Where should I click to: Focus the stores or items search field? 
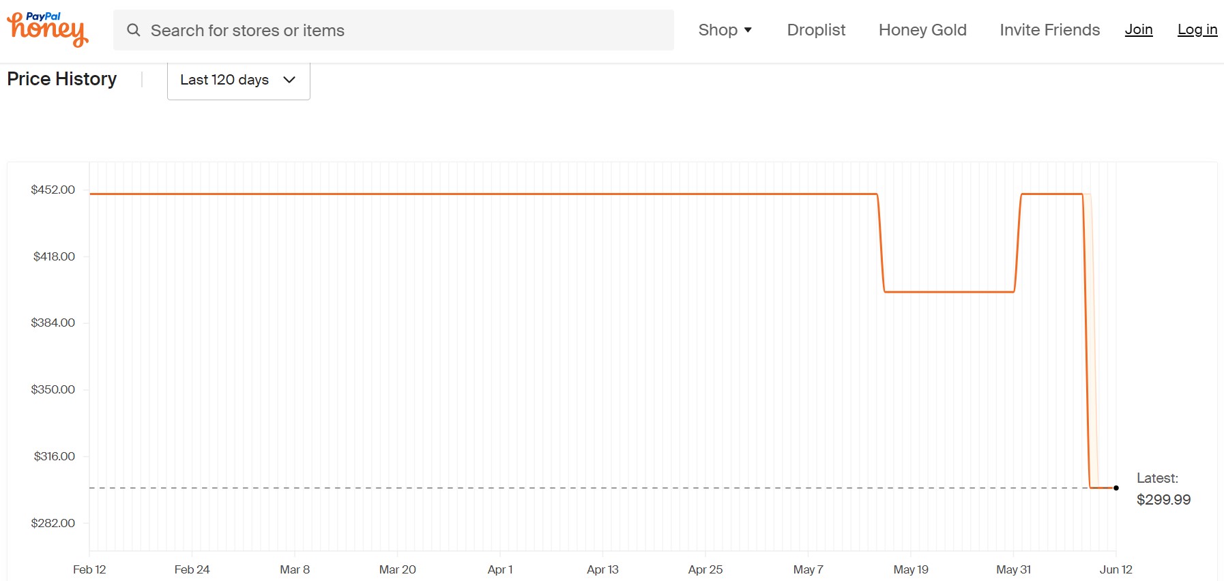pos(394,30)
